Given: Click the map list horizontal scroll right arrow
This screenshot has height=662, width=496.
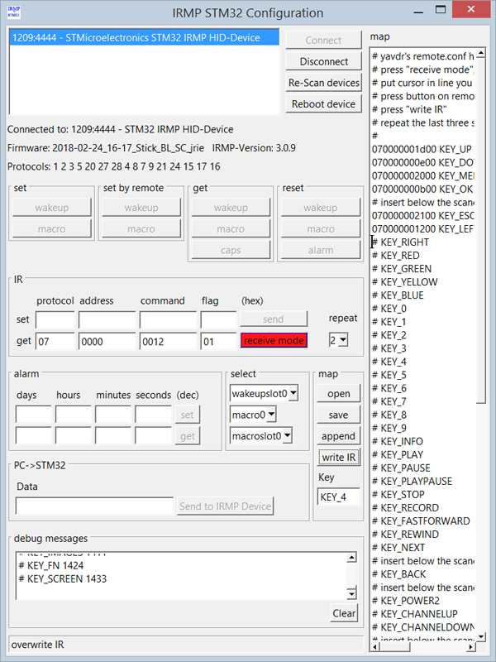Looking at the screenshot, I should 471,647.
